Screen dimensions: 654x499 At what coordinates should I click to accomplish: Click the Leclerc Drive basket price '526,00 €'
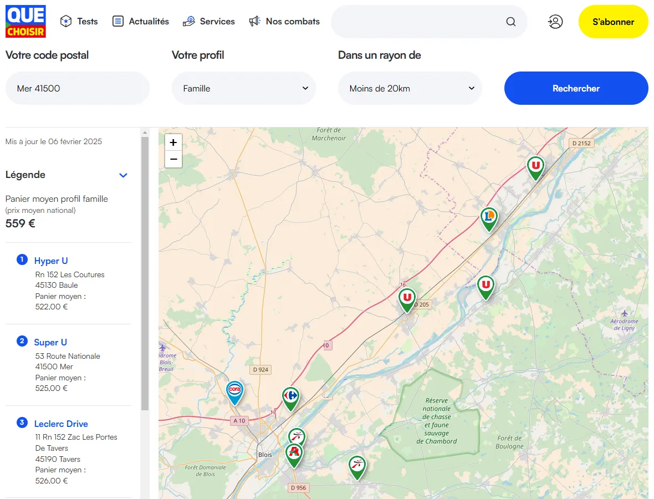[52, 481]
